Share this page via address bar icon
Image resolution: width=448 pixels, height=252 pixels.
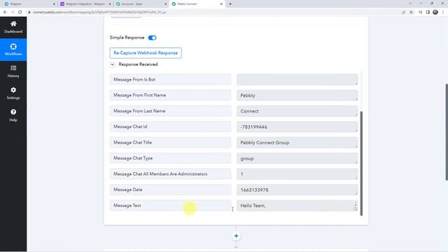[403, 13]
